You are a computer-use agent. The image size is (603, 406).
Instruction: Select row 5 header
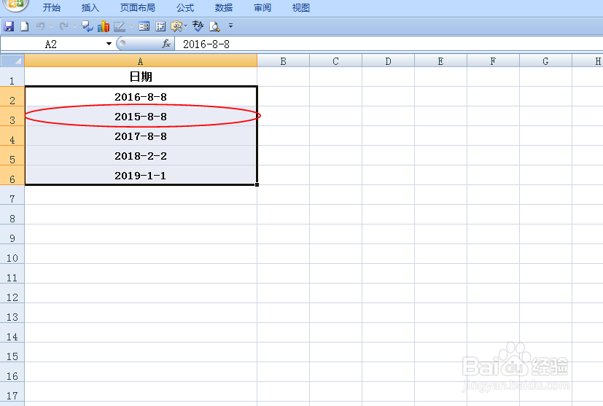(x=12, y=156)
